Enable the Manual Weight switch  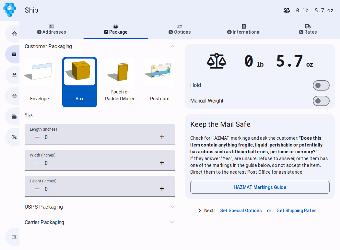click(x=321, y=101)
